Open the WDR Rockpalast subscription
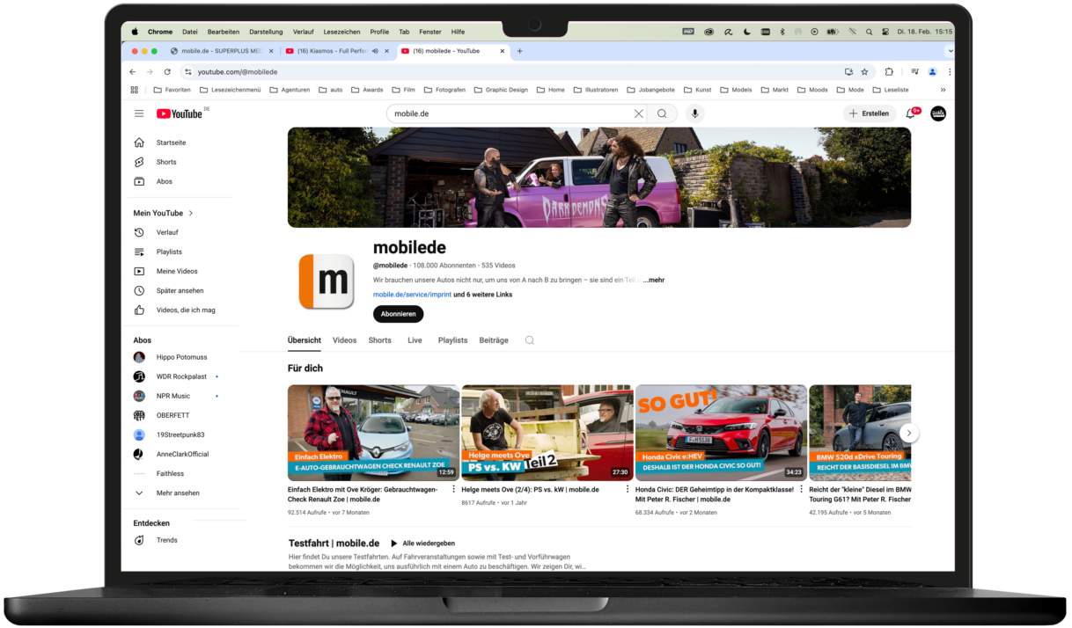This screenshot has height=628, width=1072. click(183, 376)
